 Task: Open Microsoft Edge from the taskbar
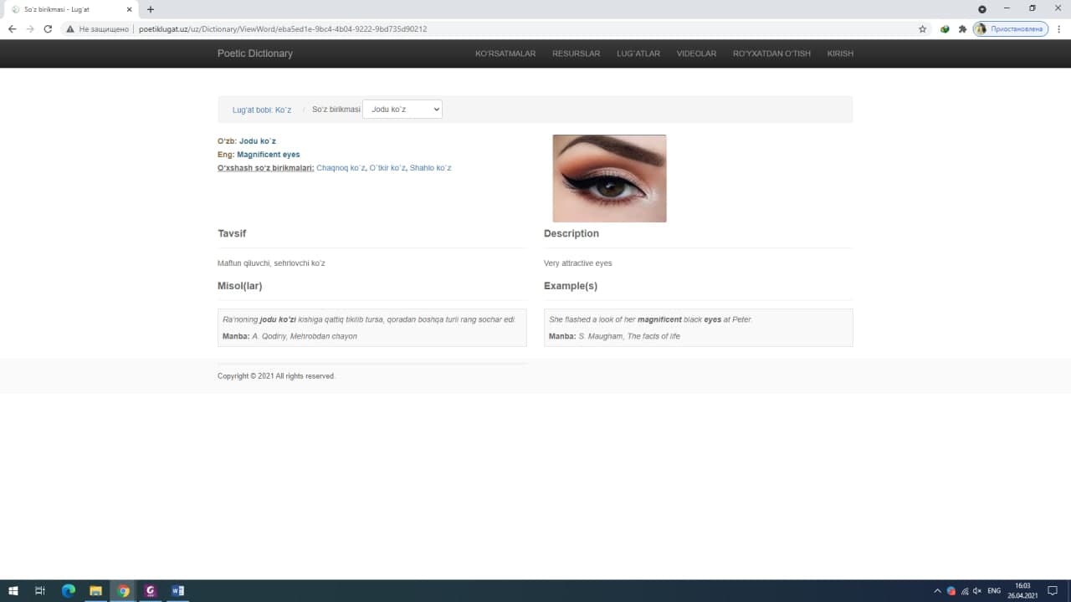click(69, 591)
